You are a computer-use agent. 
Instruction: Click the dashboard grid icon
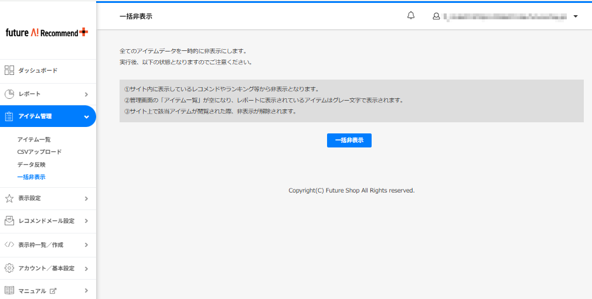[x=9, y=70]
